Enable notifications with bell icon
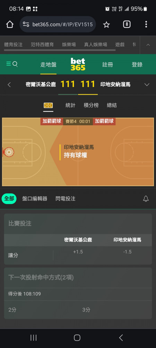Viewport: 156px width, 348px height. (146, 199)
